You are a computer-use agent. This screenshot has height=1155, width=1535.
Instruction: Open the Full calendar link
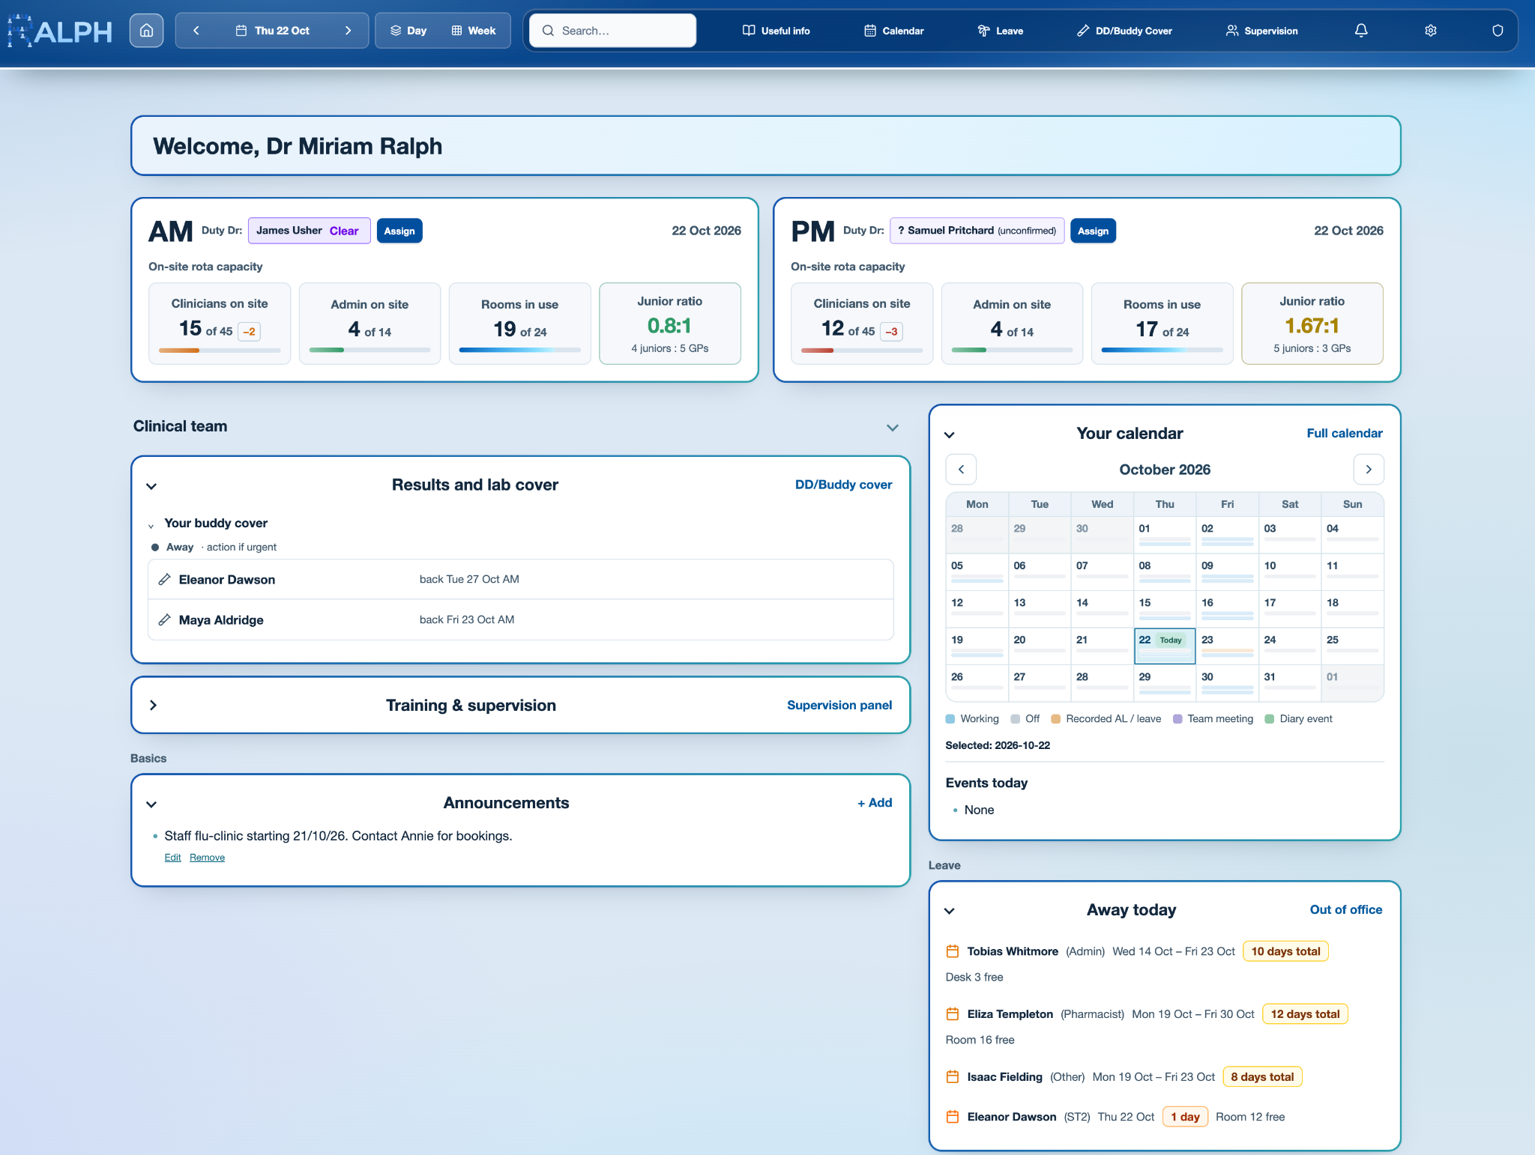[1345, 433]
